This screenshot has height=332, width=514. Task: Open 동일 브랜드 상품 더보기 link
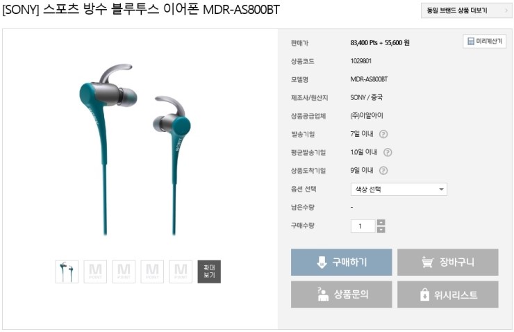(x=466, y=10)
